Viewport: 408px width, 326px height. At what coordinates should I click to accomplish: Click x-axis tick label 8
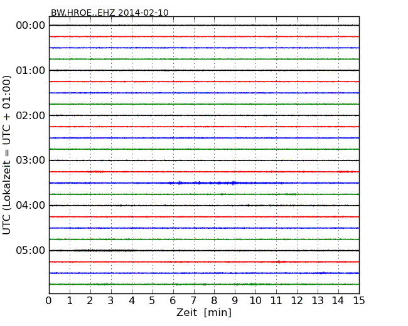click(214, 301)
